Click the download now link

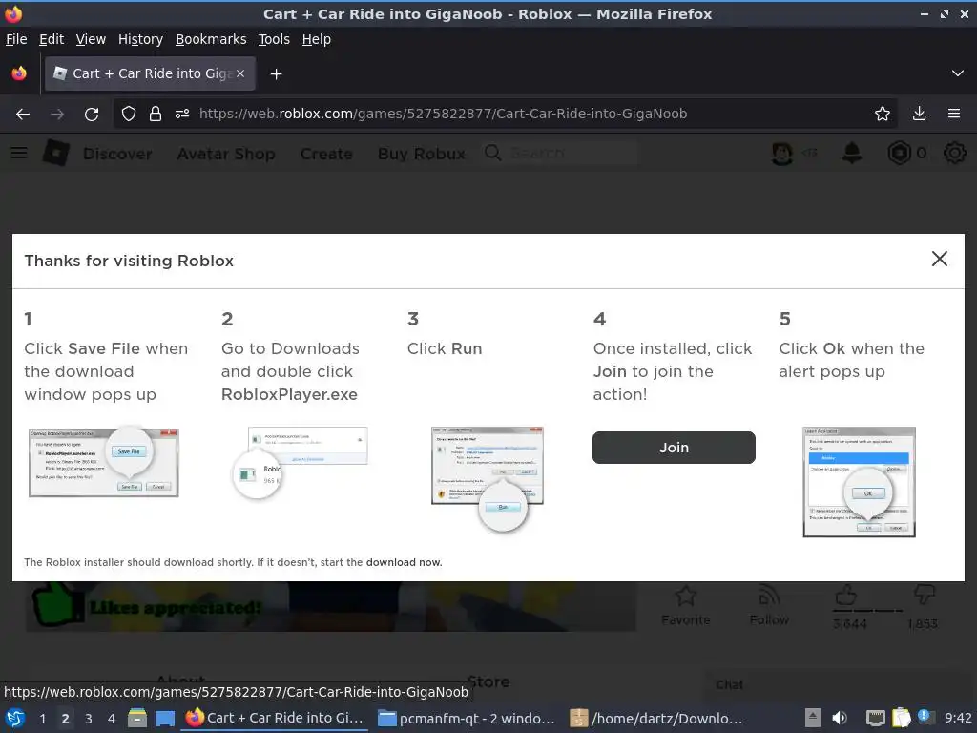[x=404, y=562]
